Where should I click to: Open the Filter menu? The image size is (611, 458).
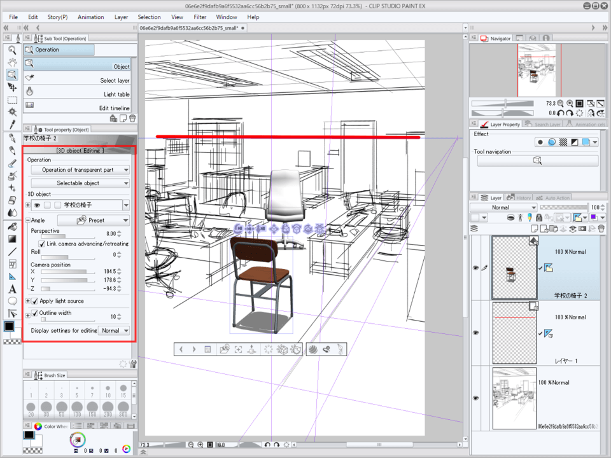point(200,17)
